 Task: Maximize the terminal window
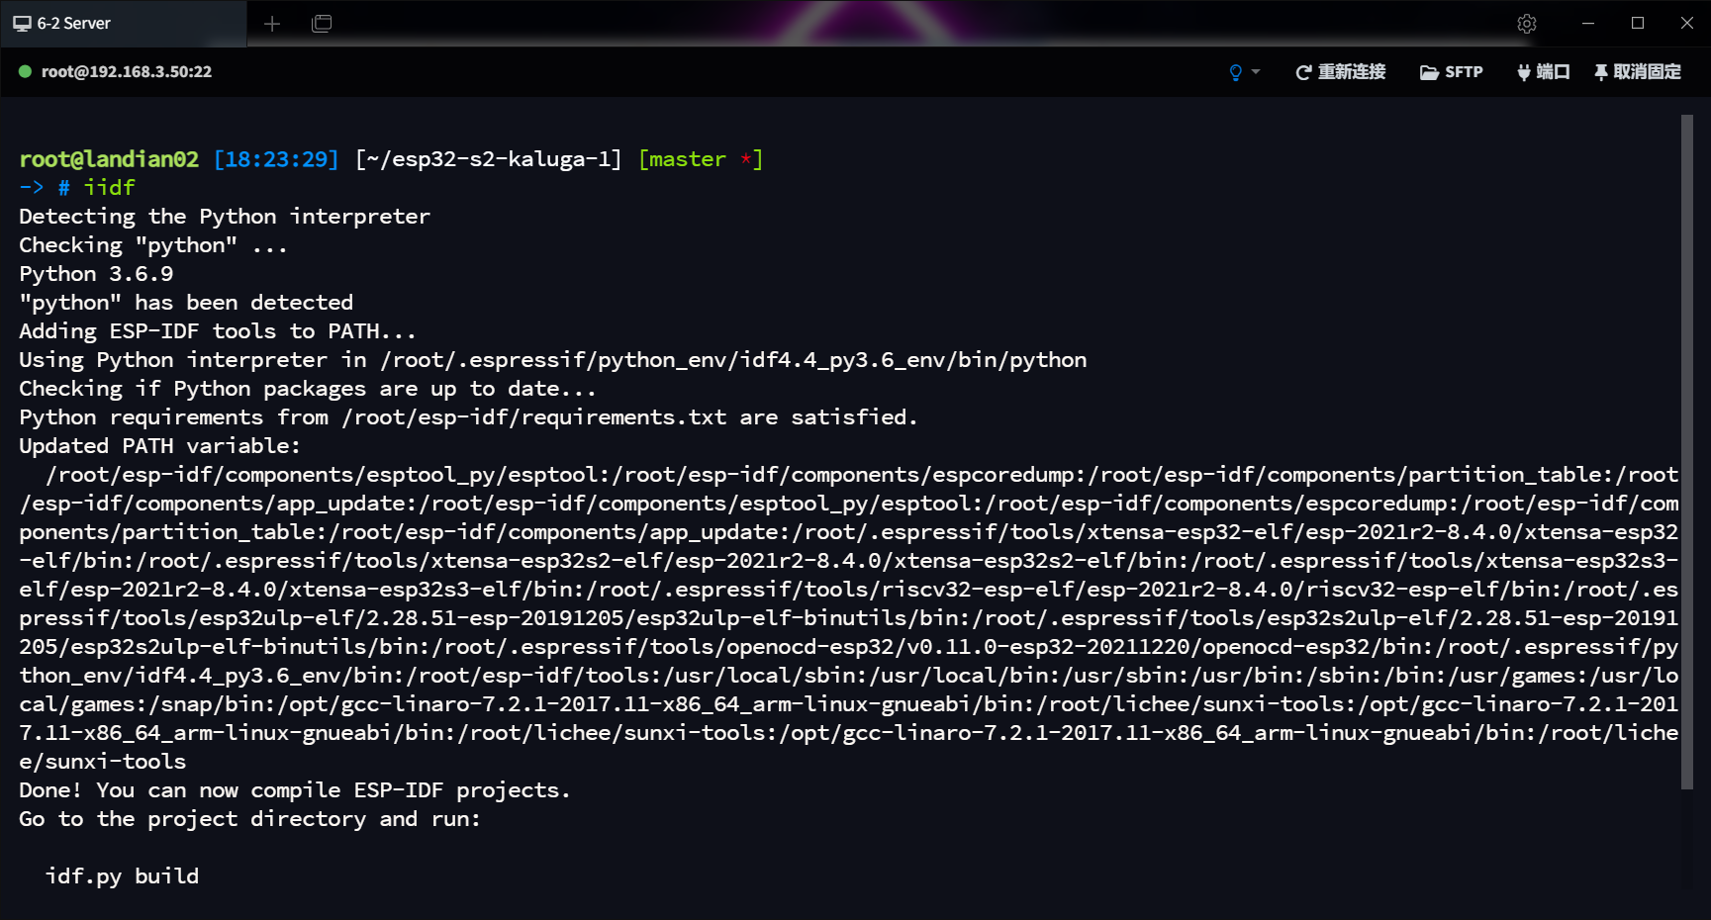[x=1638, y=23]
